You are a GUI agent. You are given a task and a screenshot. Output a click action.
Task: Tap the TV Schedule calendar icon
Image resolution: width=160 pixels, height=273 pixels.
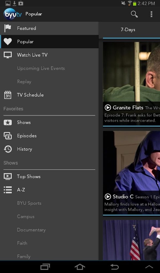8,95
